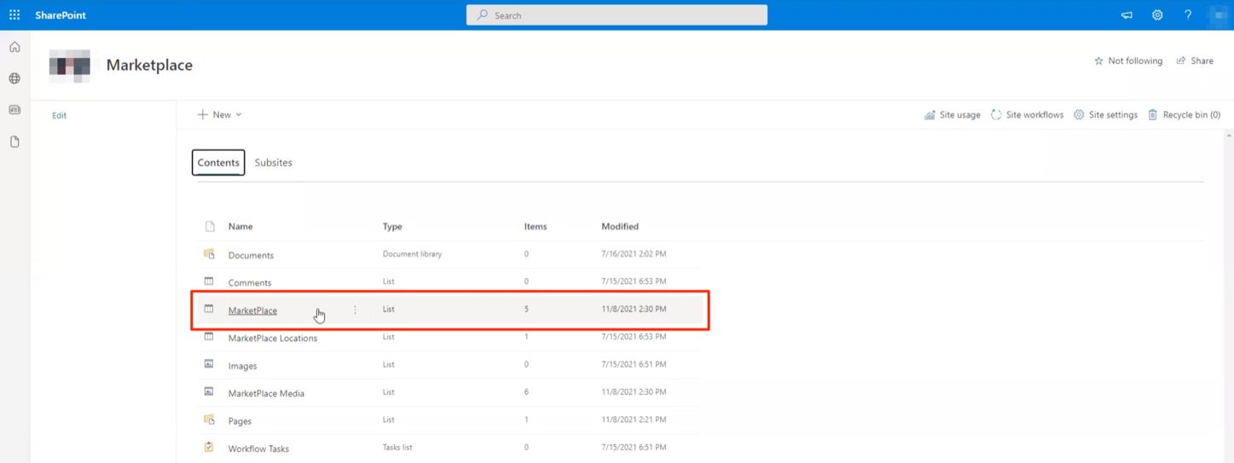The width and height of the screenshot is (1234, 463).
Task: Click the SharePoint home link
Action: [x=61, y=15]
